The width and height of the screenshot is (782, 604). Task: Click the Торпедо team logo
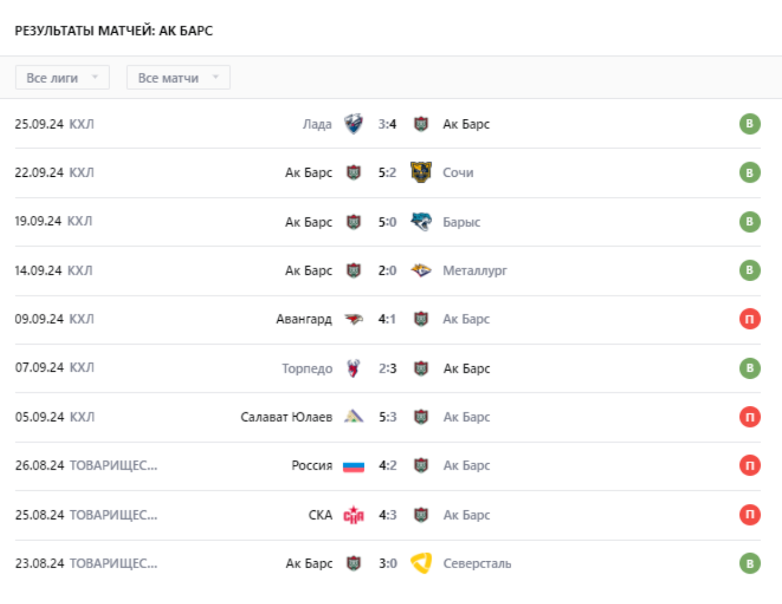click(x=353, y=368)
